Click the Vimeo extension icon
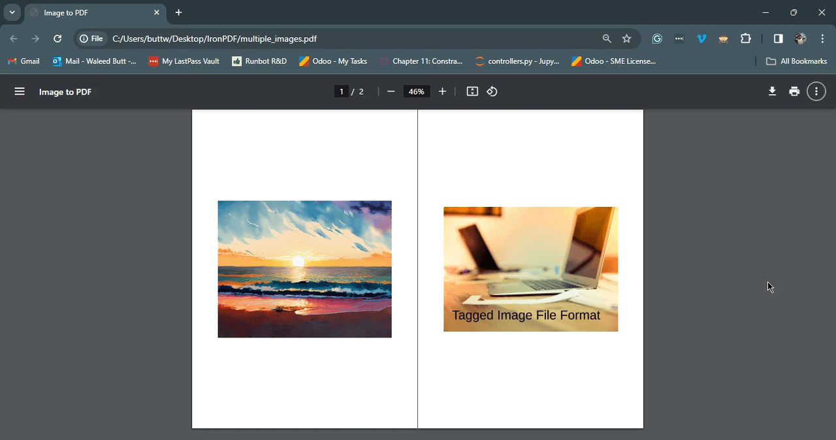 tap(701, 39)
